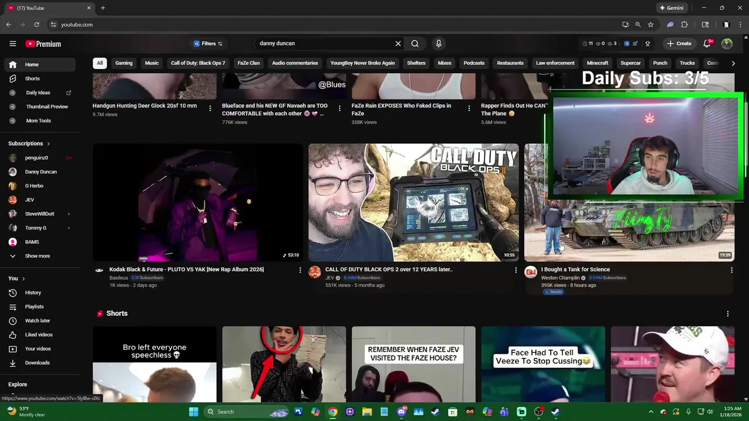Select the FaZe Clan chip
This screenshot has height=421, width=749.
click(x=248, y=63)
